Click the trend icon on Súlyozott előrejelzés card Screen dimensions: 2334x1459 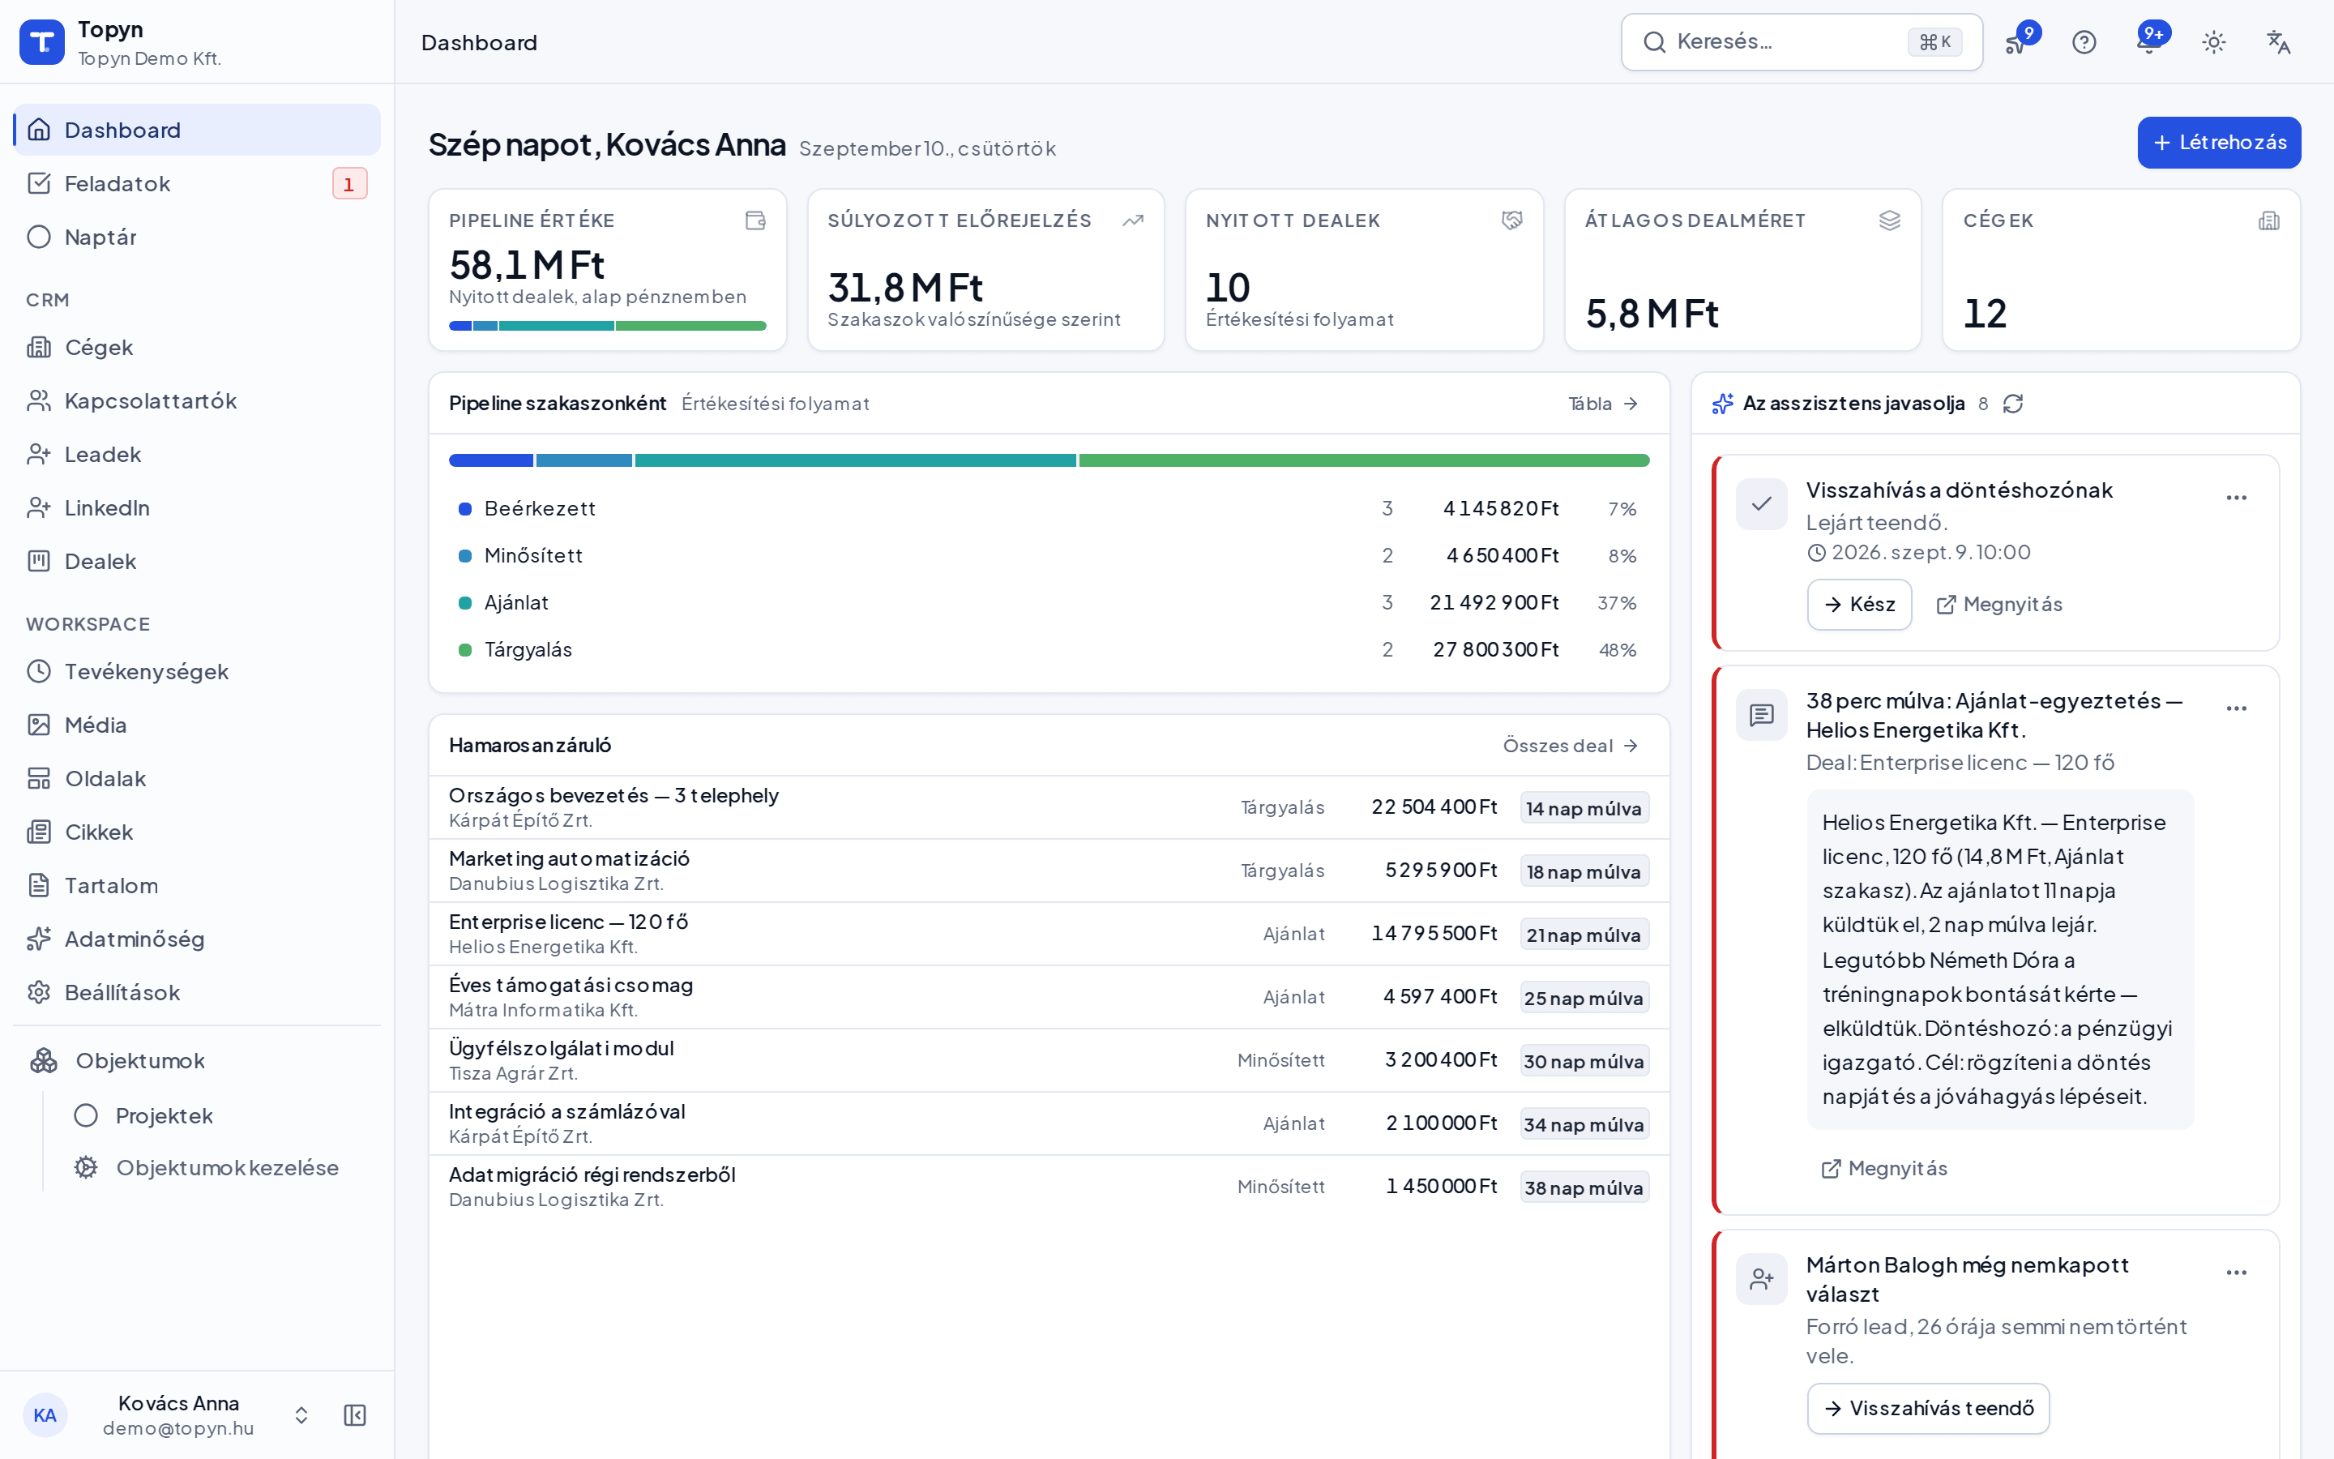pyautogui.click(x=1133, y=221)
